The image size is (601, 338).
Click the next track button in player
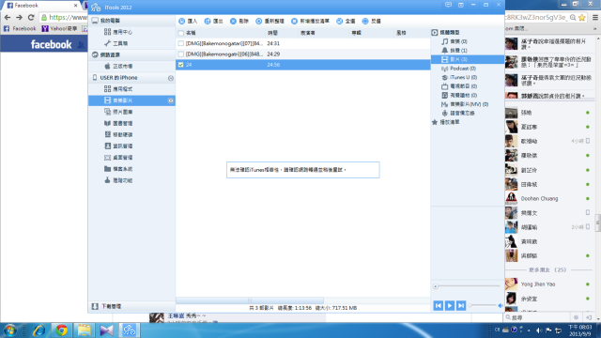click(x=461, y=305)
